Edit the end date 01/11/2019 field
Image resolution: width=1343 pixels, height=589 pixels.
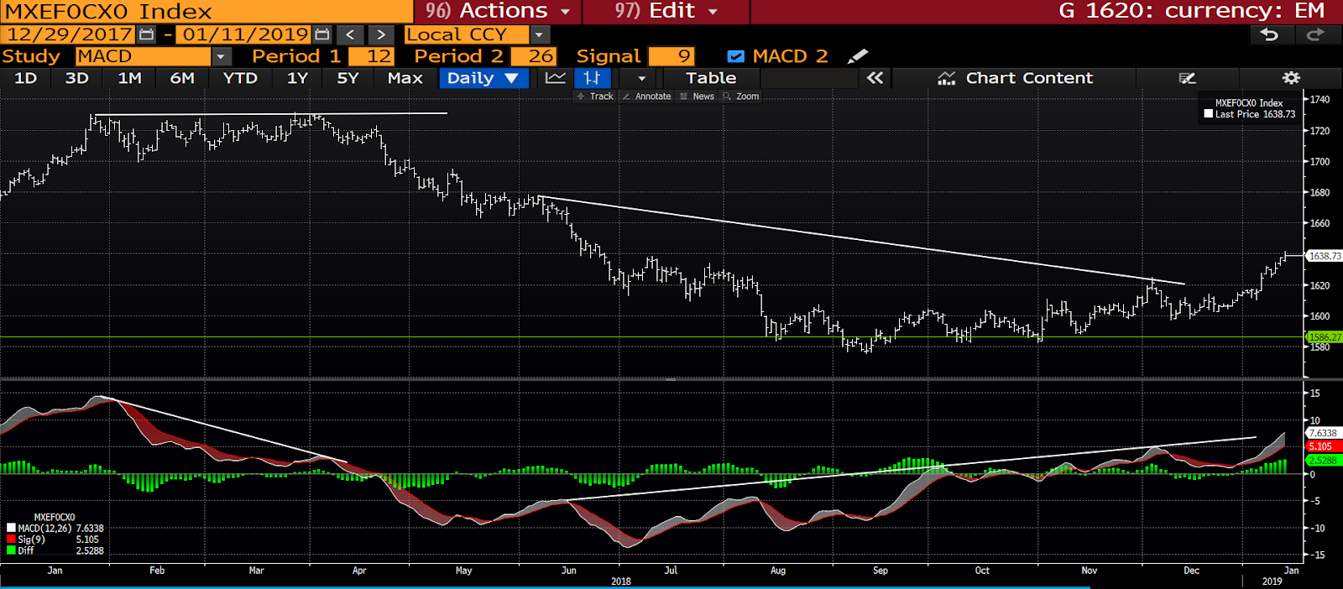tap(245, 34)
